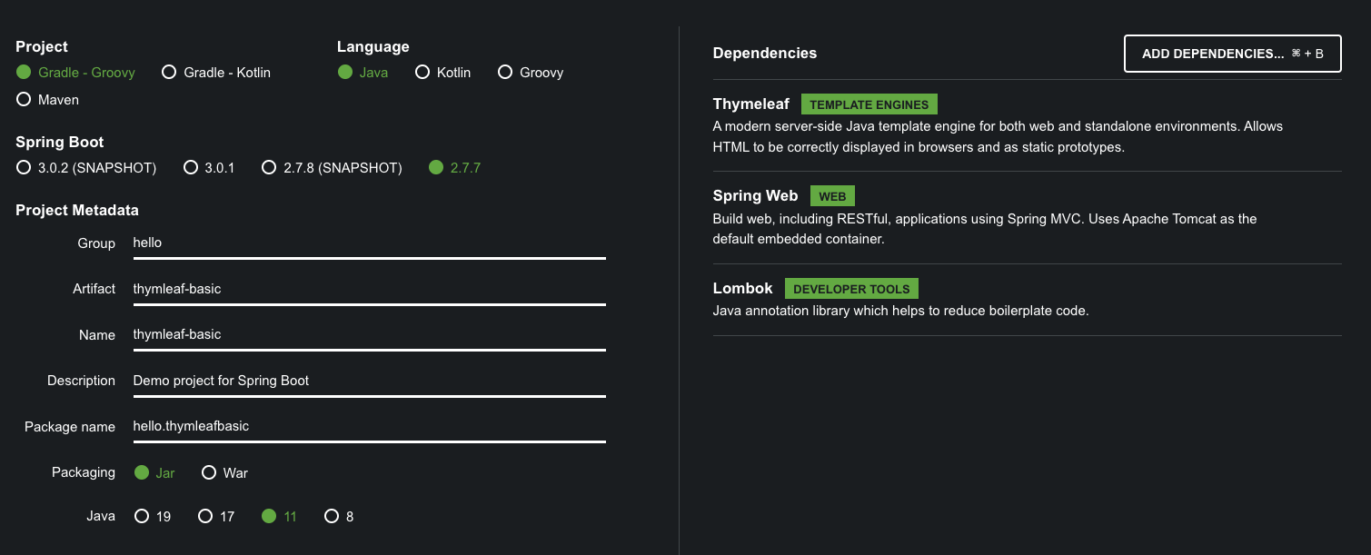Set Java version to 17
Image resolution: width=1371 pixels, height=555 pixels.
tap(216, 517)
